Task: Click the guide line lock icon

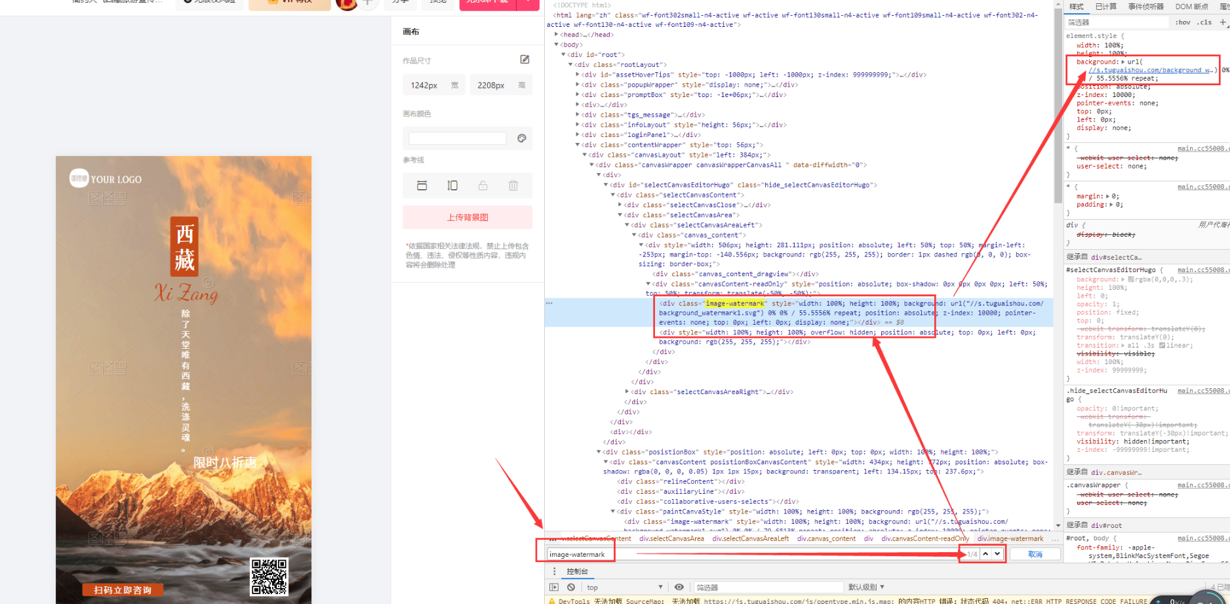Action: [x=483, y=186]
